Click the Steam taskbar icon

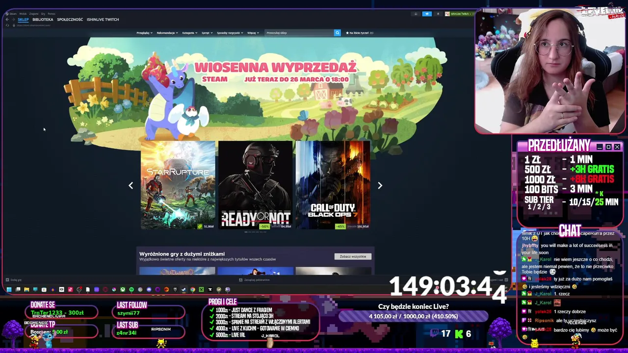183,289
